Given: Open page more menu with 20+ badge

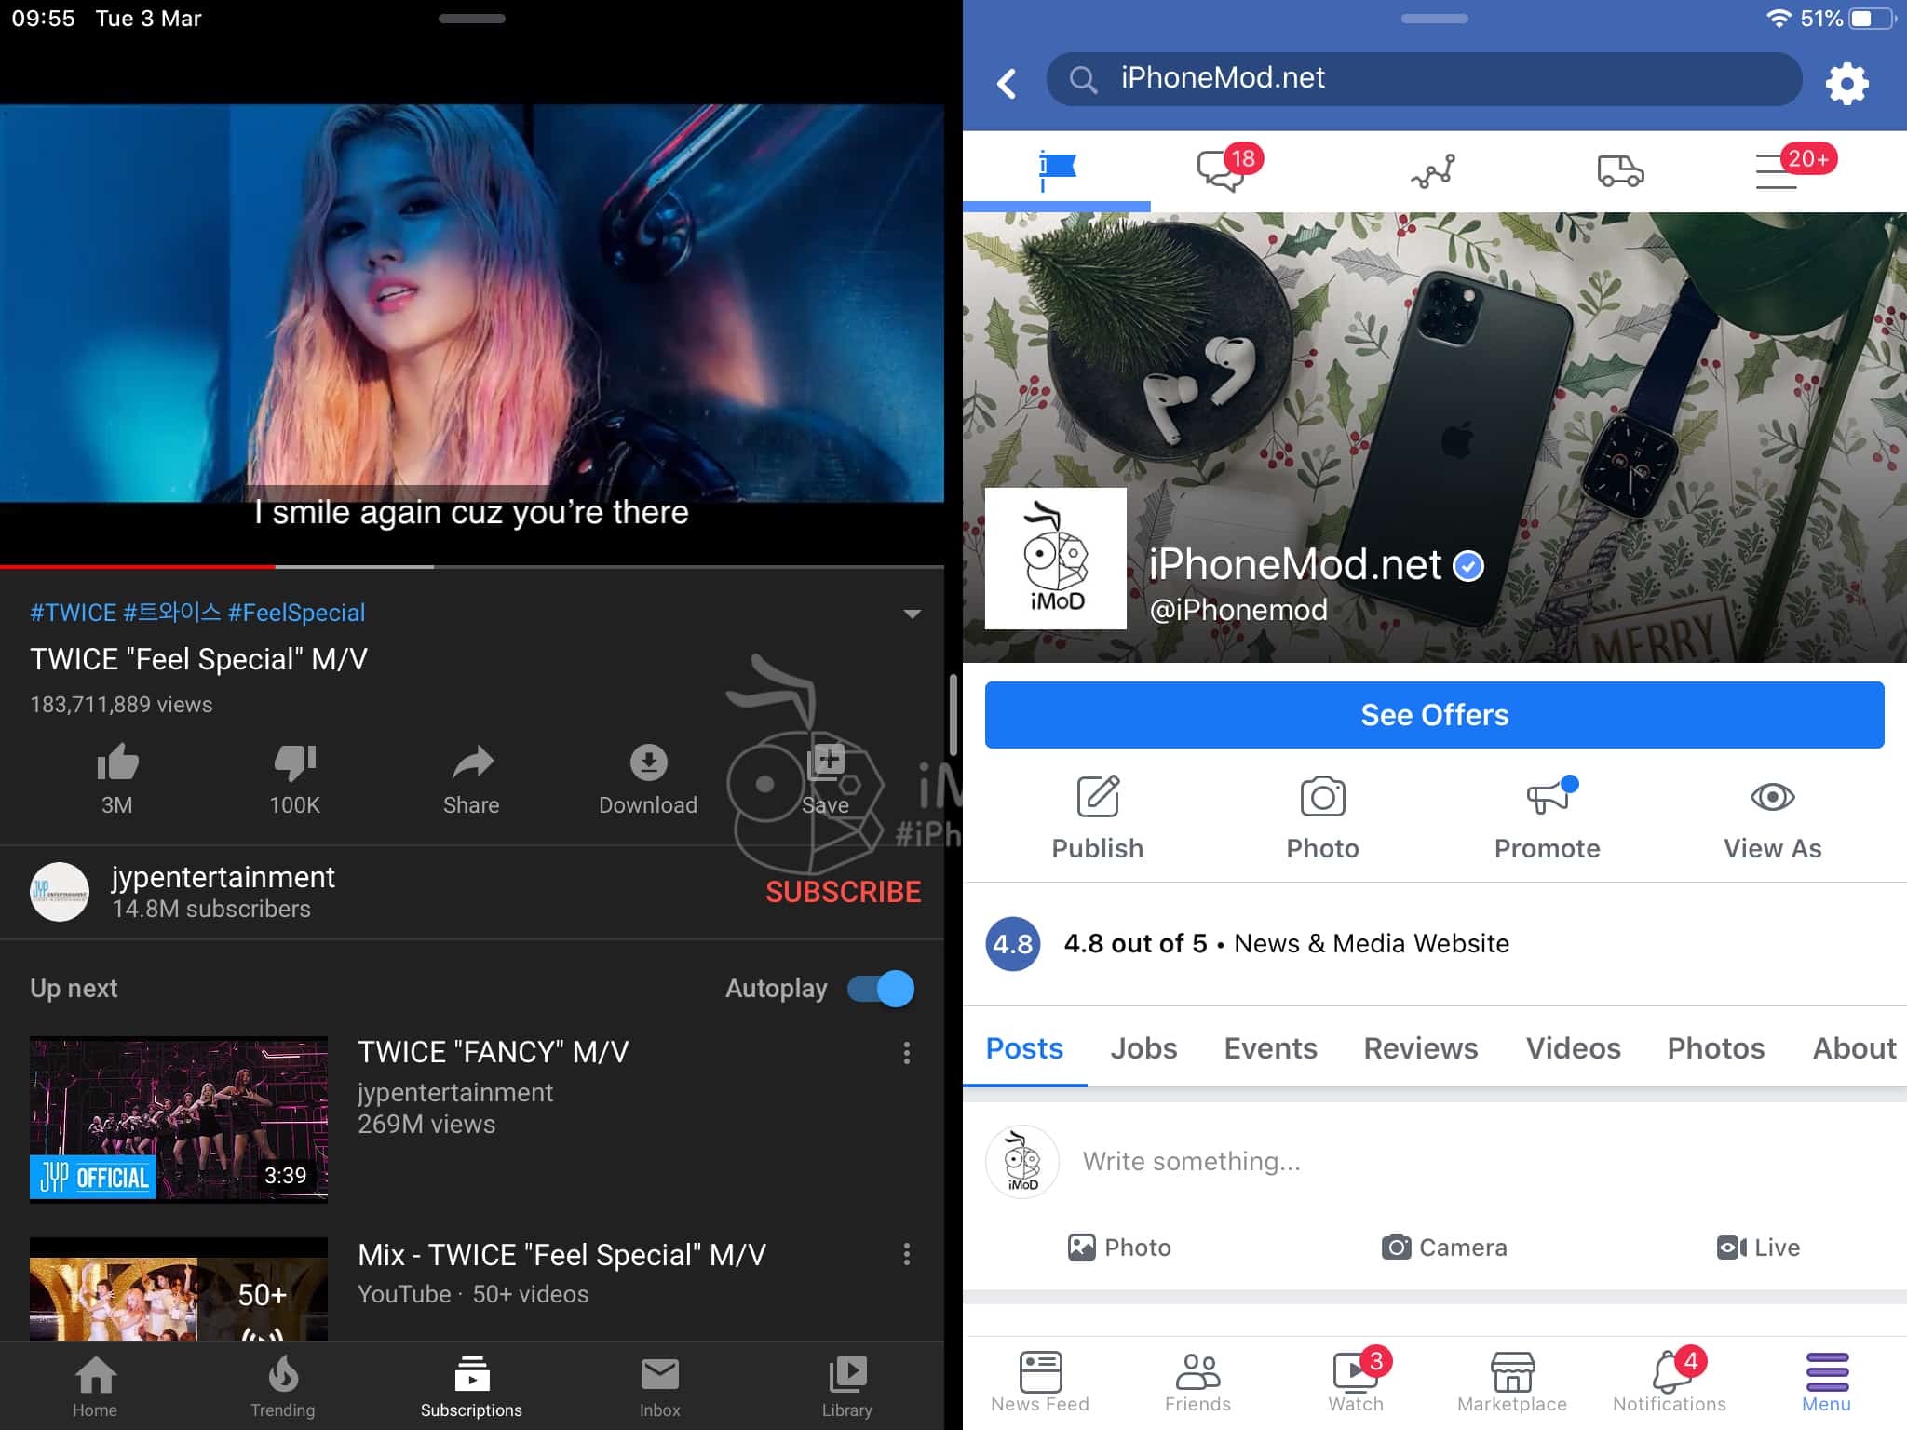Looking at the screenshot, I should tap(1795, 168).
